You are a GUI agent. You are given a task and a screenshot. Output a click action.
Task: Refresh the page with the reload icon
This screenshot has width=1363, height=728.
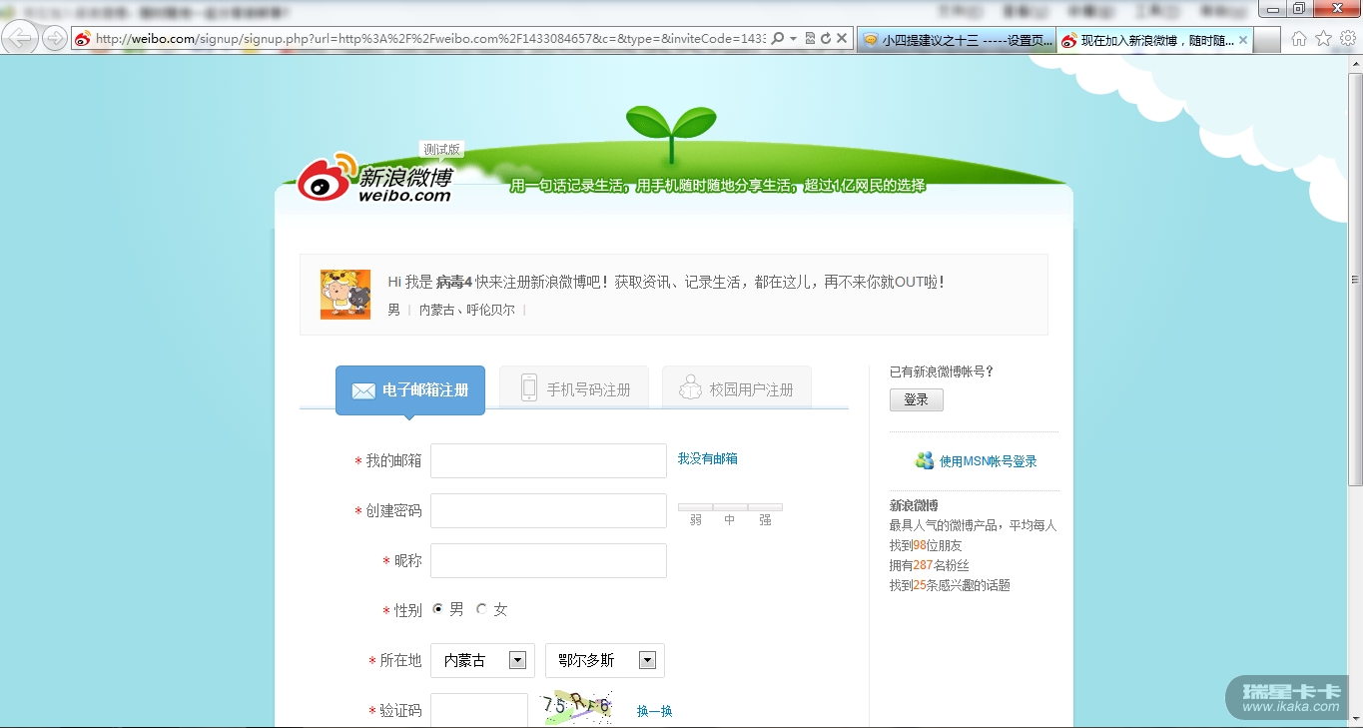click(x=826, y=39)
